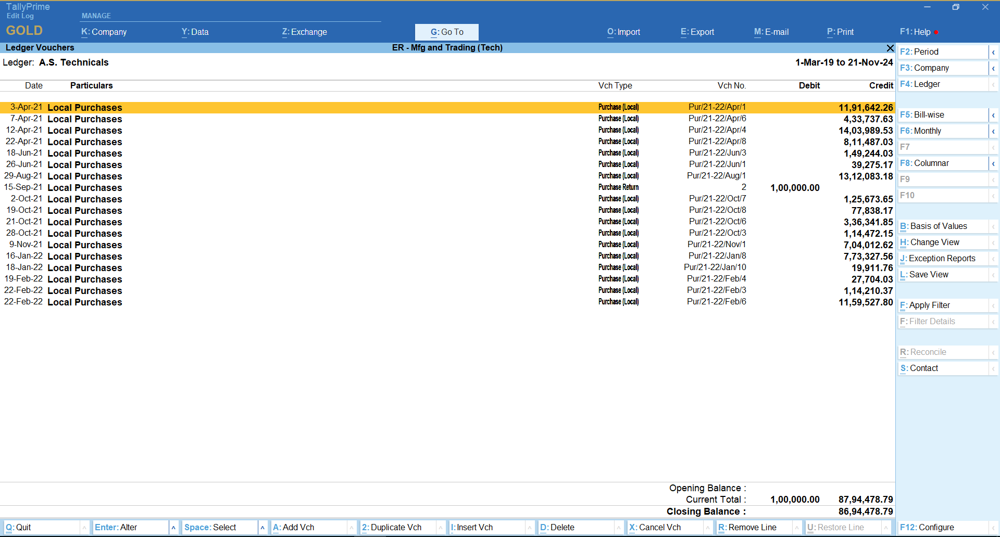
Task: Close the Ledger Vouchers report with X
Action: point(890,48)
